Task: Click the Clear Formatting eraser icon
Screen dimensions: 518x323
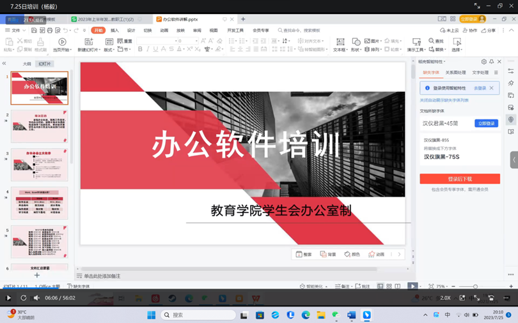Action: 219,41
